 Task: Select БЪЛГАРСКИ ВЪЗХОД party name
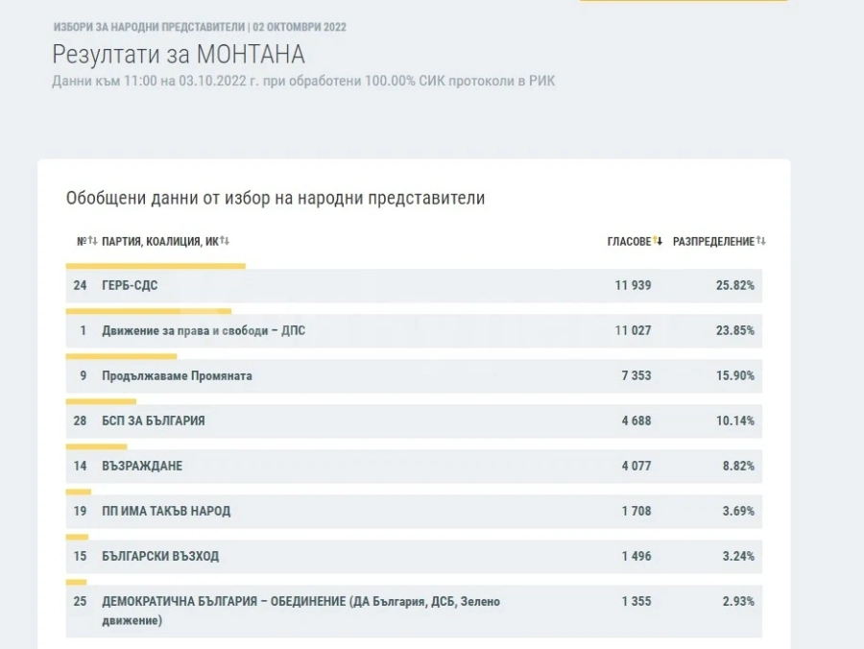pyautogui.click(x=160, y=557)
